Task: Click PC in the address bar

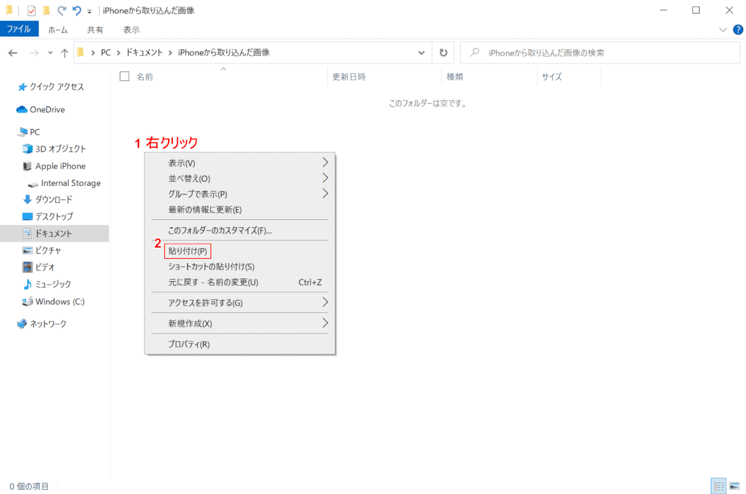Action: point(106,52)
